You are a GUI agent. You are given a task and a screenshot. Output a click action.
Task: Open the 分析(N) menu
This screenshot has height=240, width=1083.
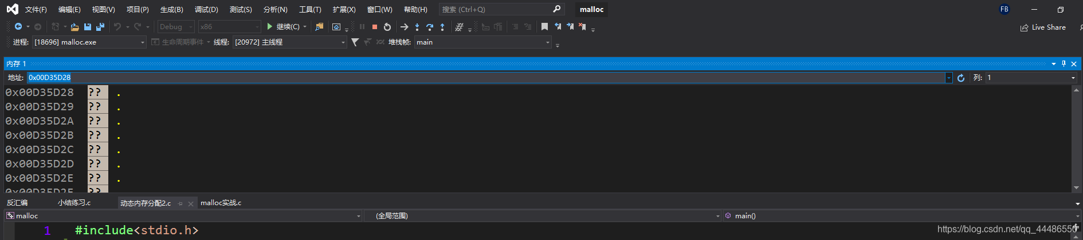click(x=275, y=10)
